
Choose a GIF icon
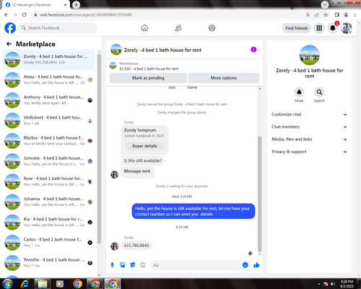pyautogui.click(x=143, y=265)
